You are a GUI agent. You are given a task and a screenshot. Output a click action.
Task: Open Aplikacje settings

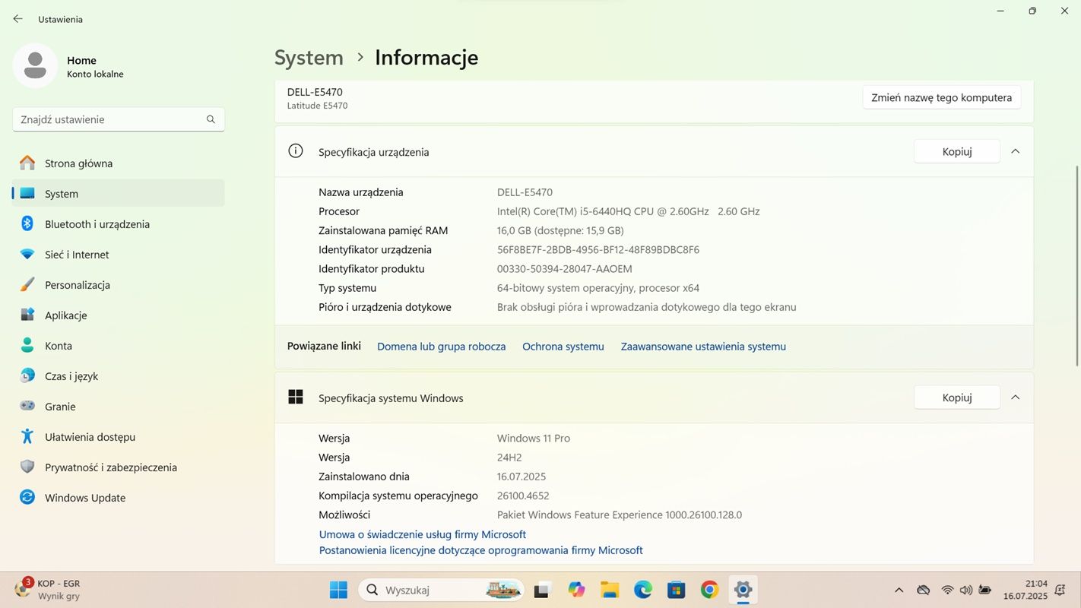[119, 315]
